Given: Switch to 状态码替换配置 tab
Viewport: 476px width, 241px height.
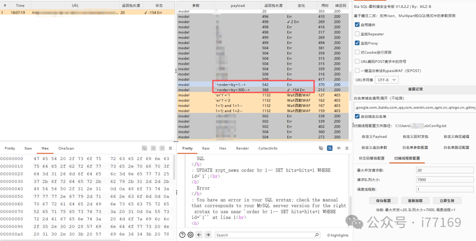Looking at the screenshot, I should (372, 158).
